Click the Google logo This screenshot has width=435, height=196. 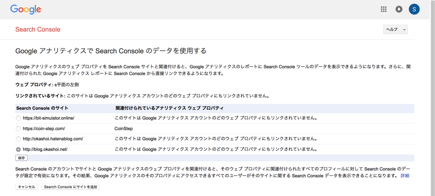click(x=26, y=9)
